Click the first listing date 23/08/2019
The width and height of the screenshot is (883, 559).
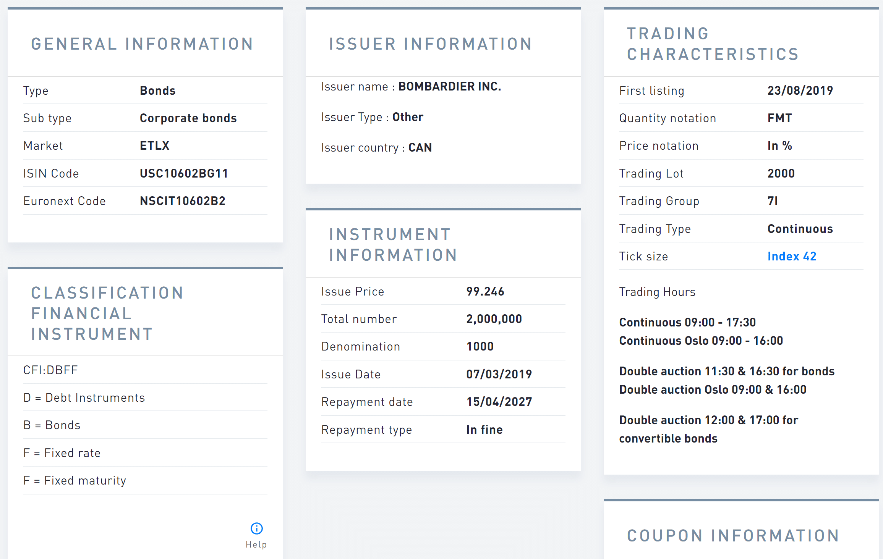pyautogui.click(x=800, y=90)
